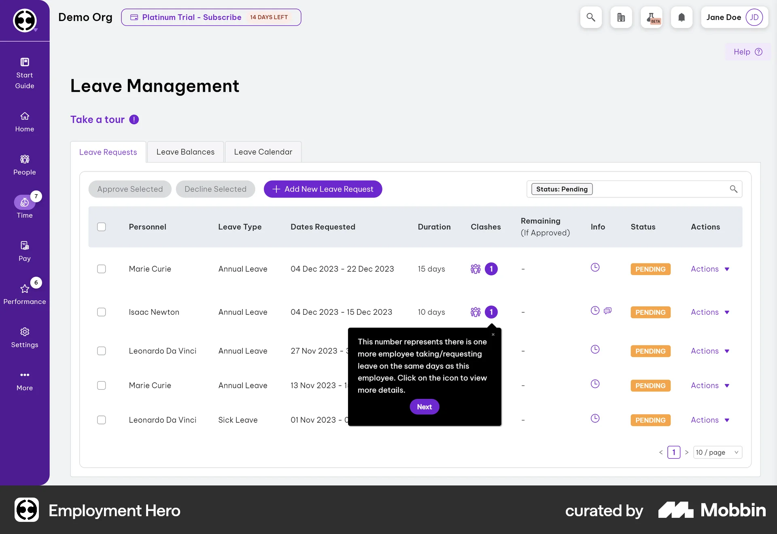Viewport: 777px width, 534px height.
Task: Check the row for Leonardo Da Vinci's Sick Leave
Action: pyautogui.click(x=102, y=420)
